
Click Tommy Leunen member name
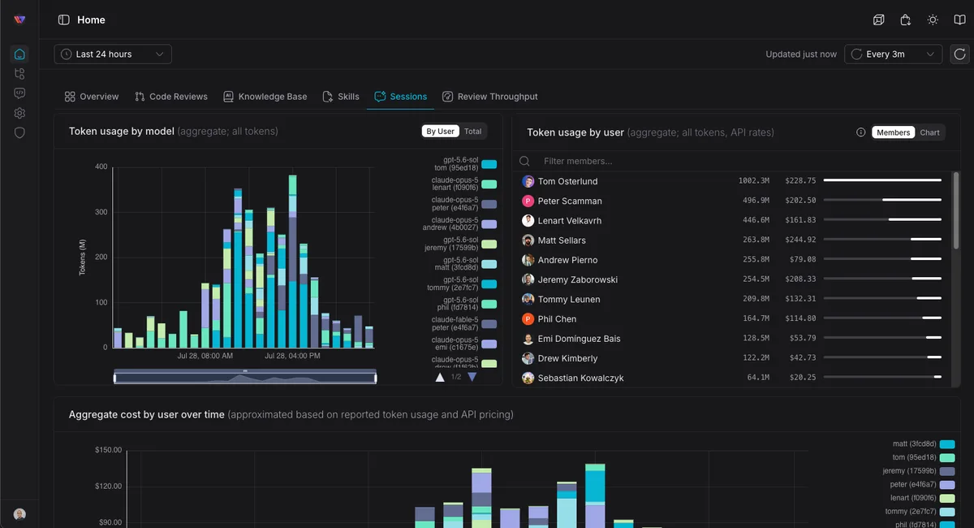(x=569, y=299)
